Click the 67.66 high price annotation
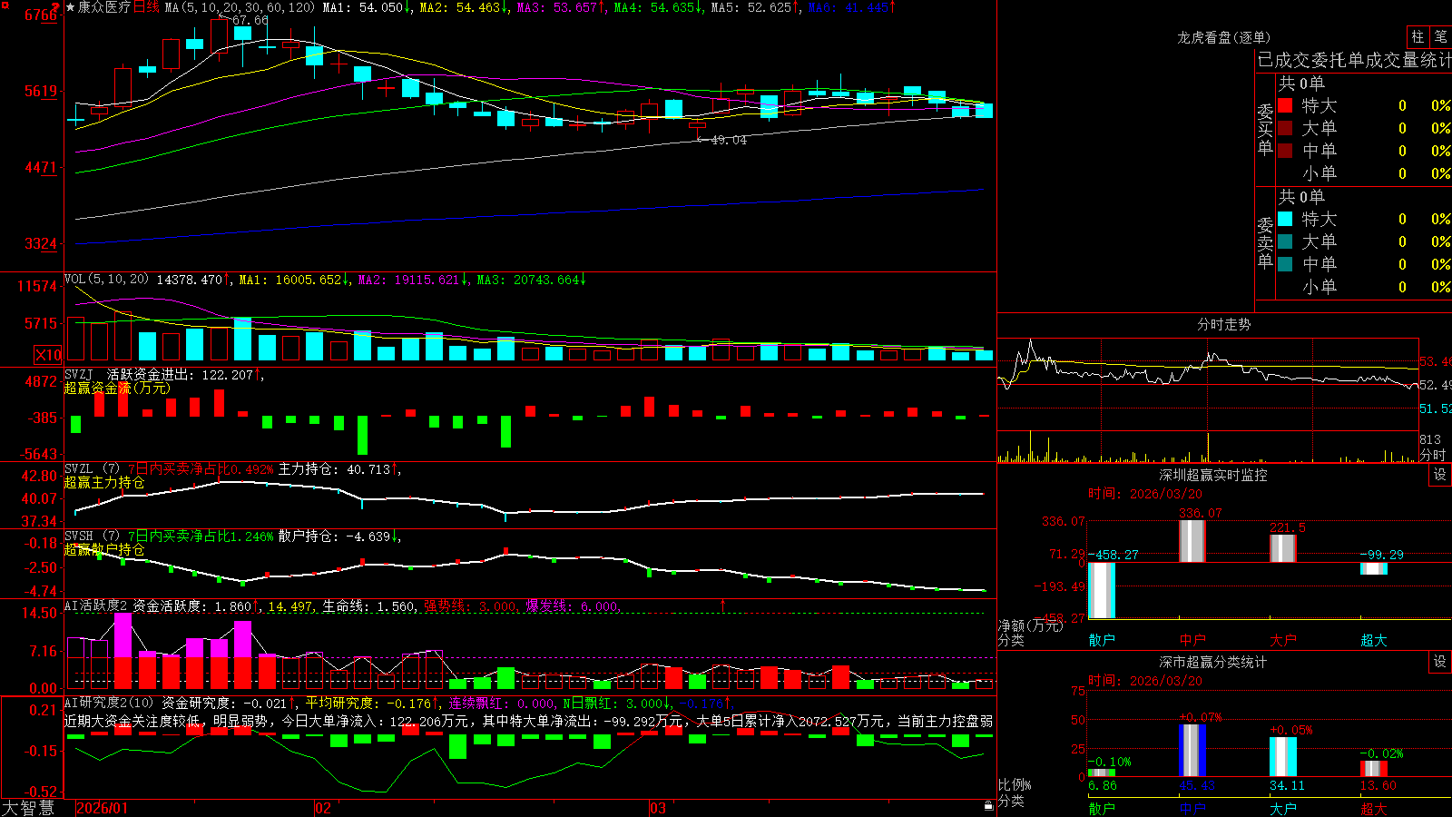The width and height of the screenshot is (1452, 817). pos(250,20)
